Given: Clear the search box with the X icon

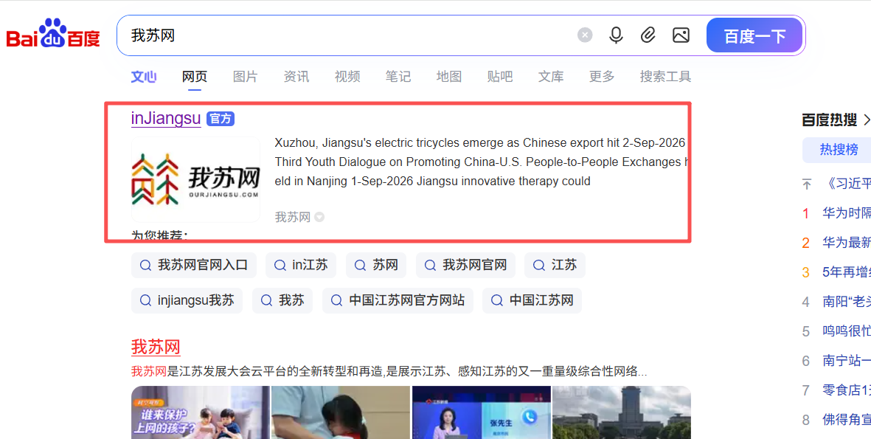Looking at the screenshot, I should coord(584,35).
